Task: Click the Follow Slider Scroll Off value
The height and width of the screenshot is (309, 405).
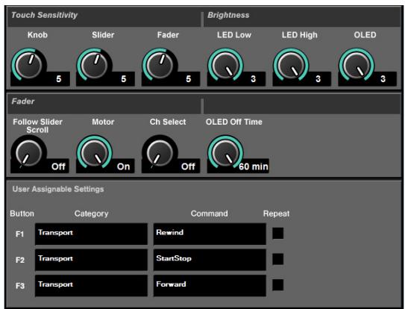Action: (58, 166)
